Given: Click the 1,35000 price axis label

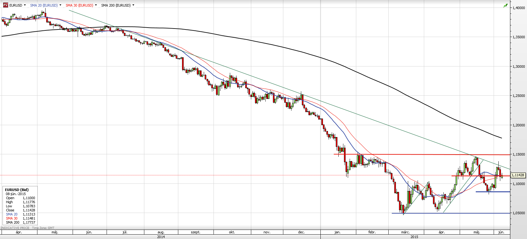Looking at the screenshot, I should click(x=519, y=37).
